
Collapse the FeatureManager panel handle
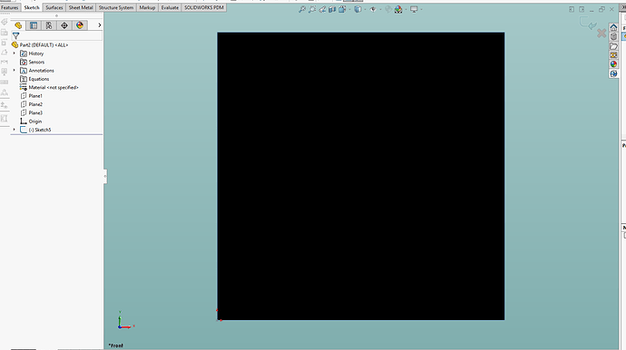[x=105, y=176]
